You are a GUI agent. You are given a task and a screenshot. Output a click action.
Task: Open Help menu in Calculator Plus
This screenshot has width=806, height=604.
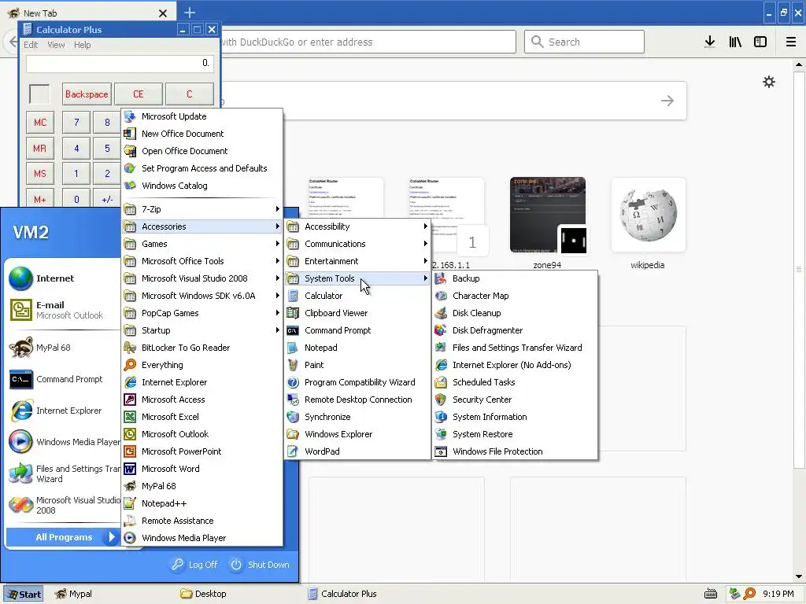click(82, 45)
